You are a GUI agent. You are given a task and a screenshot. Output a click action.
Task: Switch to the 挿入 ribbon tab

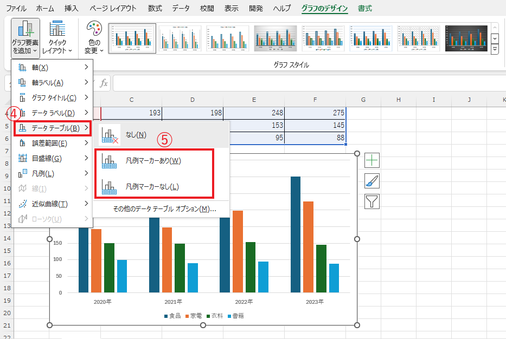click(x=71, y=9)
